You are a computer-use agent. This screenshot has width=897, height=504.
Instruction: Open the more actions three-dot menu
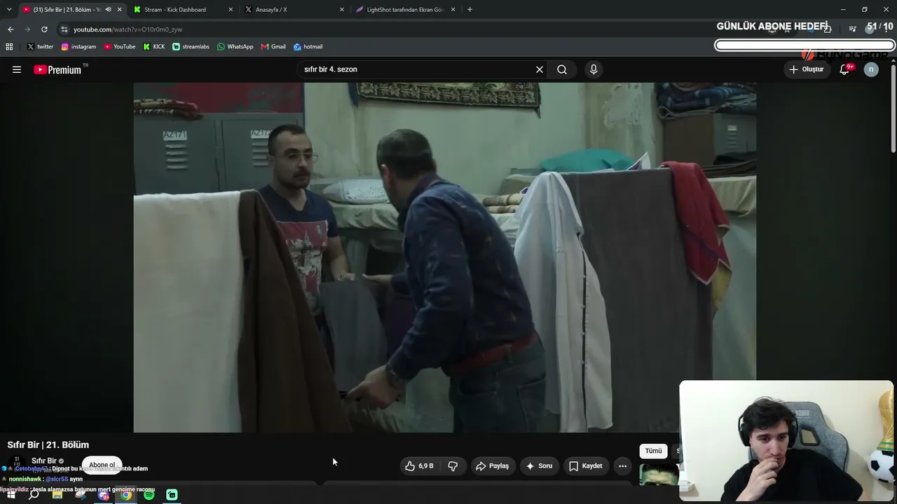click(x=622, y=465)
